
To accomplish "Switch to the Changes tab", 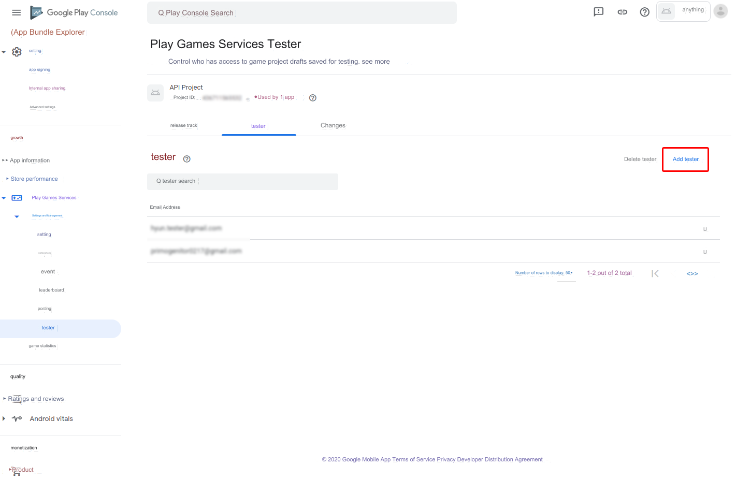I will point(333,125).
